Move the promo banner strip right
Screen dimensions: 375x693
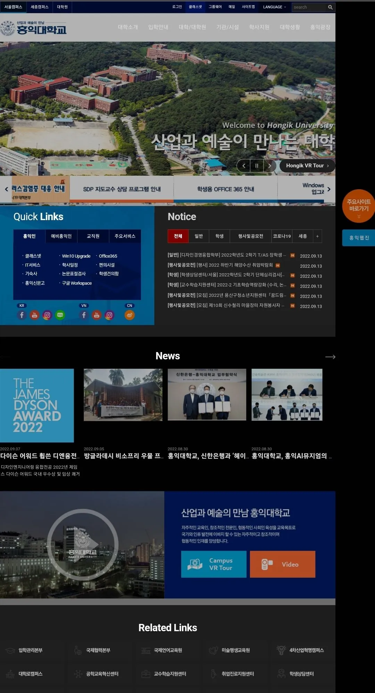click(x=329, y=189)
